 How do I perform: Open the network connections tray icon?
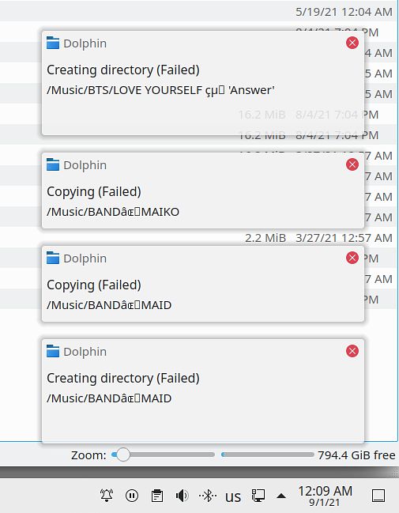tap(258, 496)
